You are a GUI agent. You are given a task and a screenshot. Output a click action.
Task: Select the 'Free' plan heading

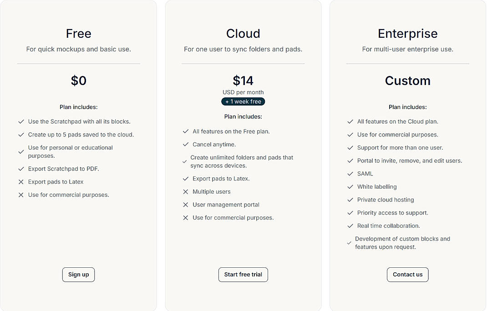(78, 33)
